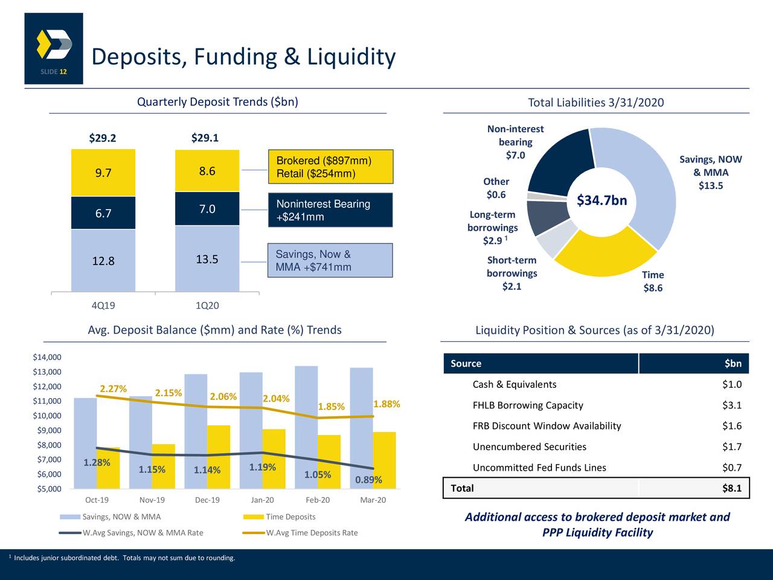Click the 'Cash & Equivalents' row
The image size is (773, 580).
pos(596,385)
